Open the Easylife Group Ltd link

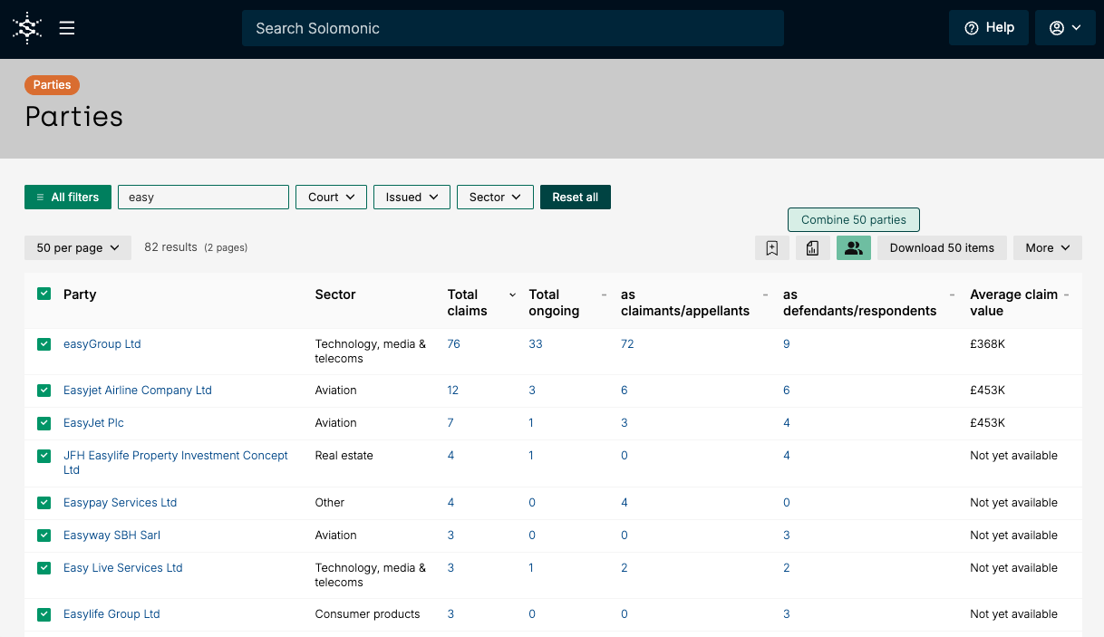click(111, 614)
